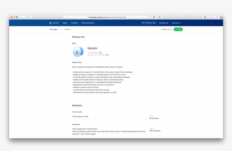232x151 pixels.
Task: Expand the Account dropdown menu
Action: point(177,23)
